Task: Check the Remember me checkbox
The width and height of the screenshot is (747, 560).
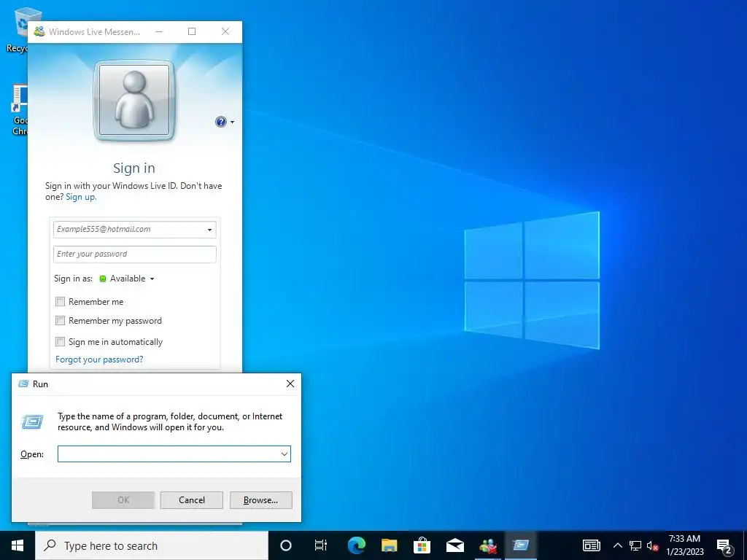Action: pos(60,301)
